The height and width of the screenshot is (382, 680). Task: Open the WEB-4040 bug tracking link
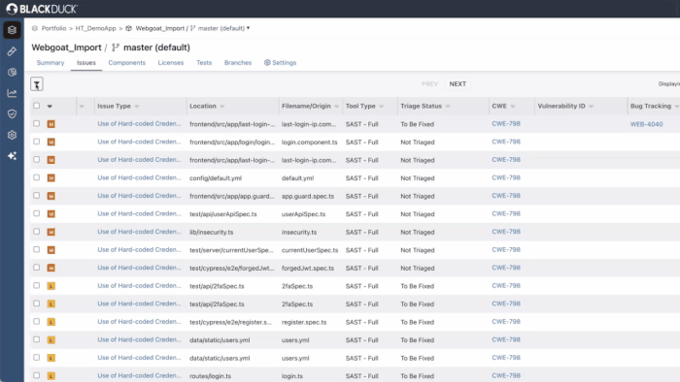(646, 124)
